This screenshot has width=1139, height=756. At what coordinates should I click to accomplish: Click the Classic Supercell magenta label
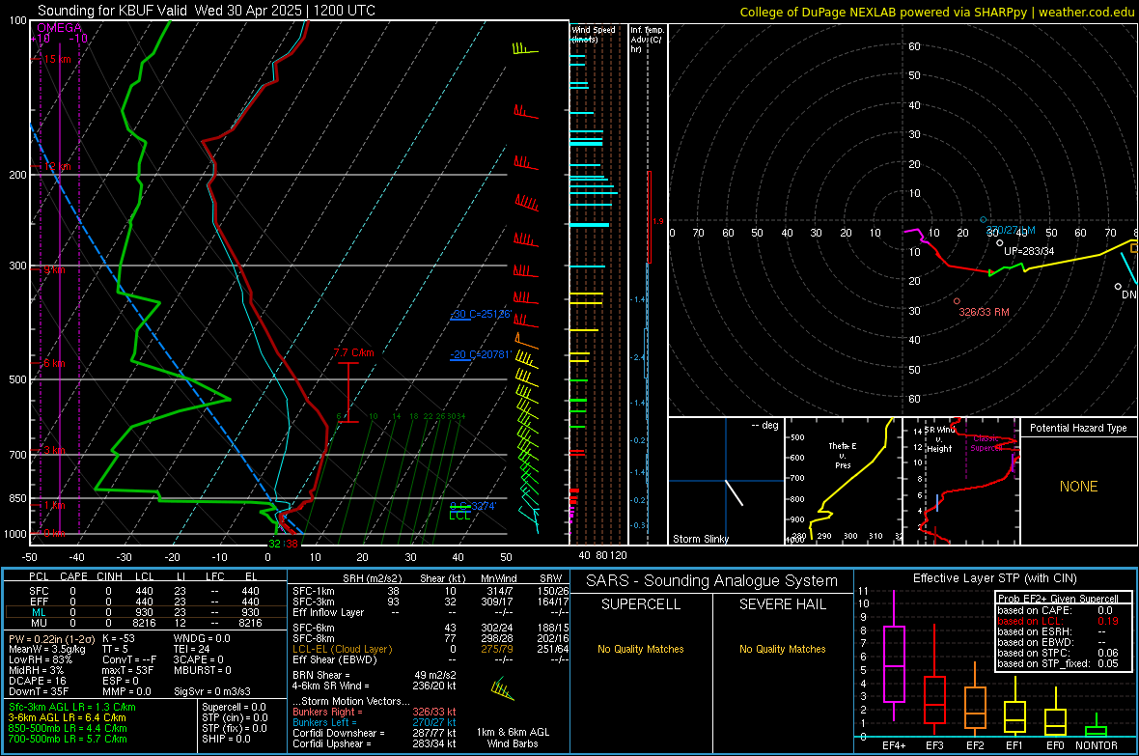click(x=986, y=443)
